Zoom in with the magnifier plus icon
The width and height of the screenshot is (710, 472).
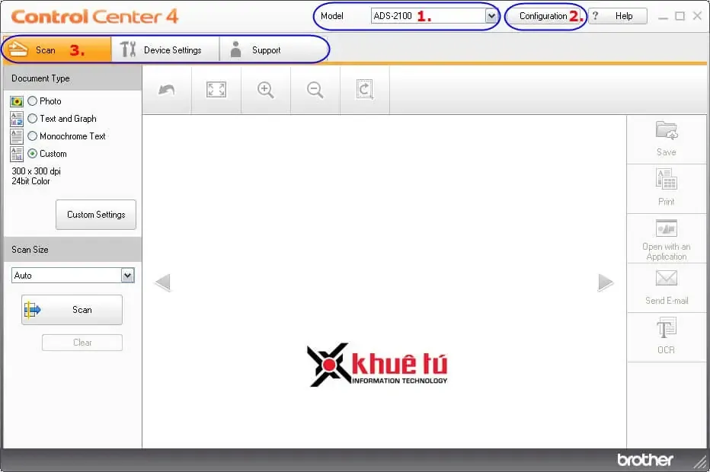point(266,90)
